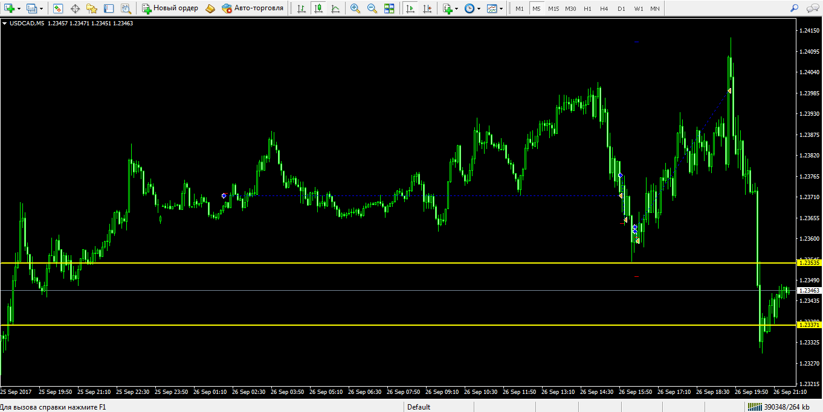Toggle the Data Window crosshair icon

coord(75,8)
